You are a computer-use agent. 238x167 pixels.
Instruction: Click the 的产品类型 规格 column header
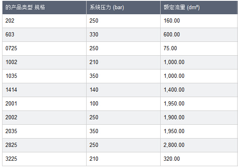tap(44, 8)
